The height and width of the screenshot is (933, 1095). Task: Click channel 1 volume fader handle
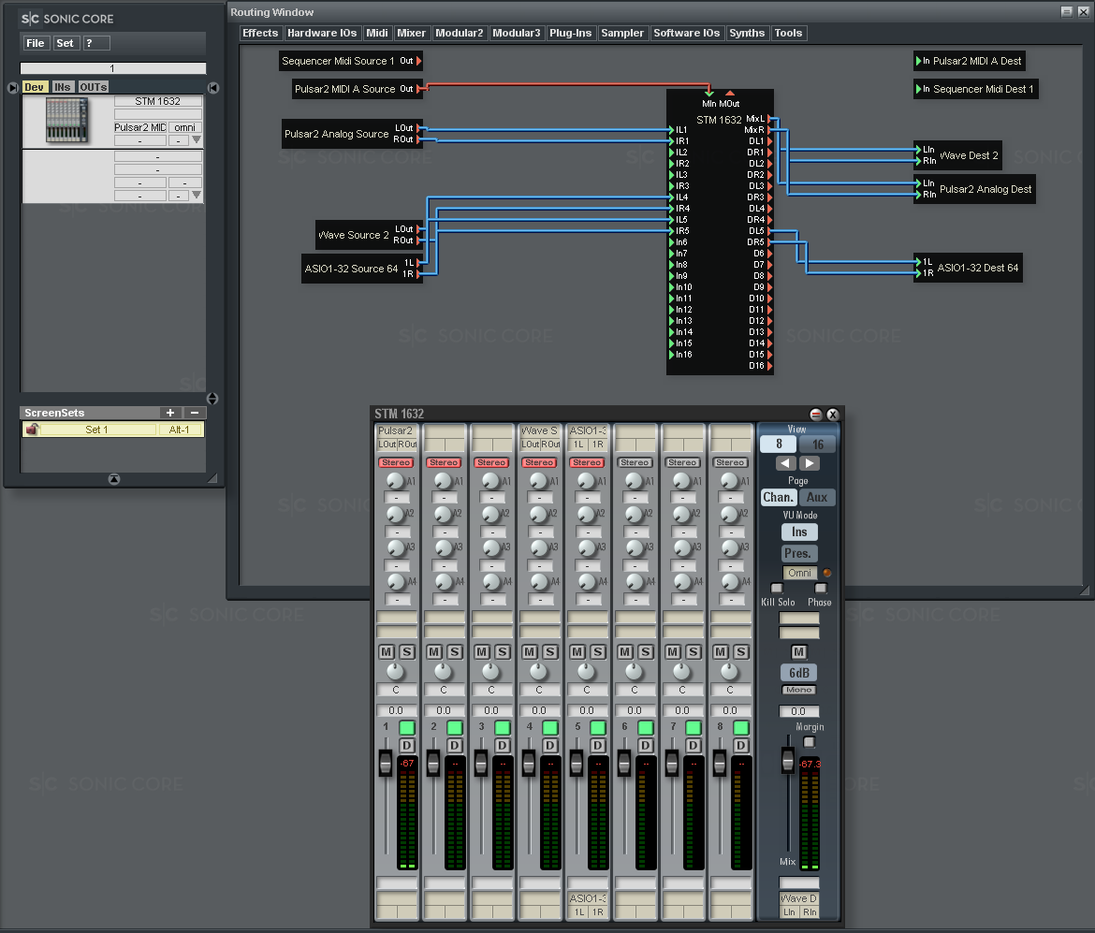point(385,763)
